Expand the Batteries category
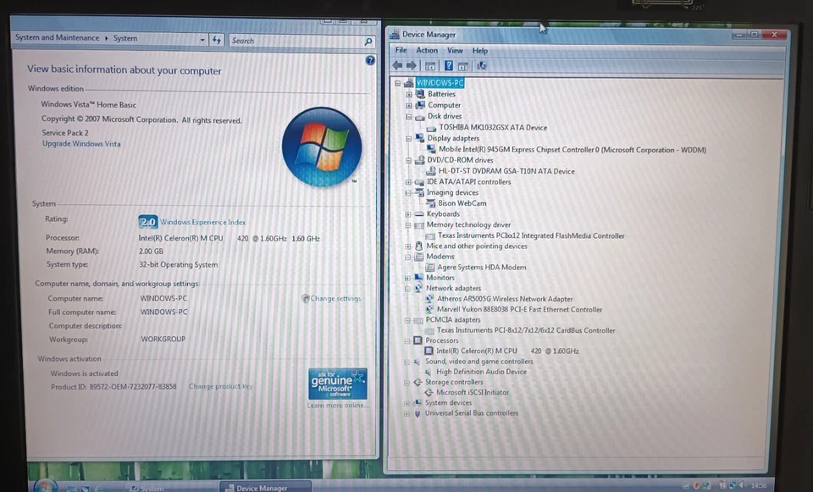This screenshot has width=813, height=492. click(x=408, y=94)
